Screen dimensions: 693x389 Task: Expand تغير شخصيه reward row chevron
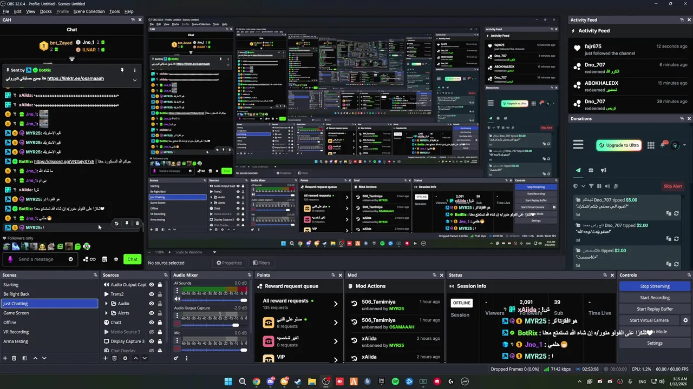pos(336,341)
